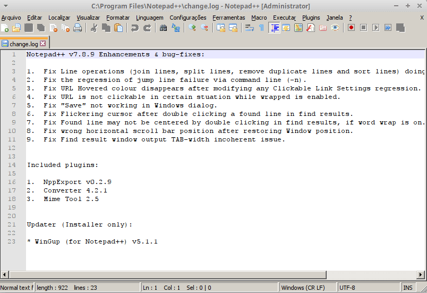Open the Plugins menu
This screenshot has height=293, width=427.
[x=311, y=18]
